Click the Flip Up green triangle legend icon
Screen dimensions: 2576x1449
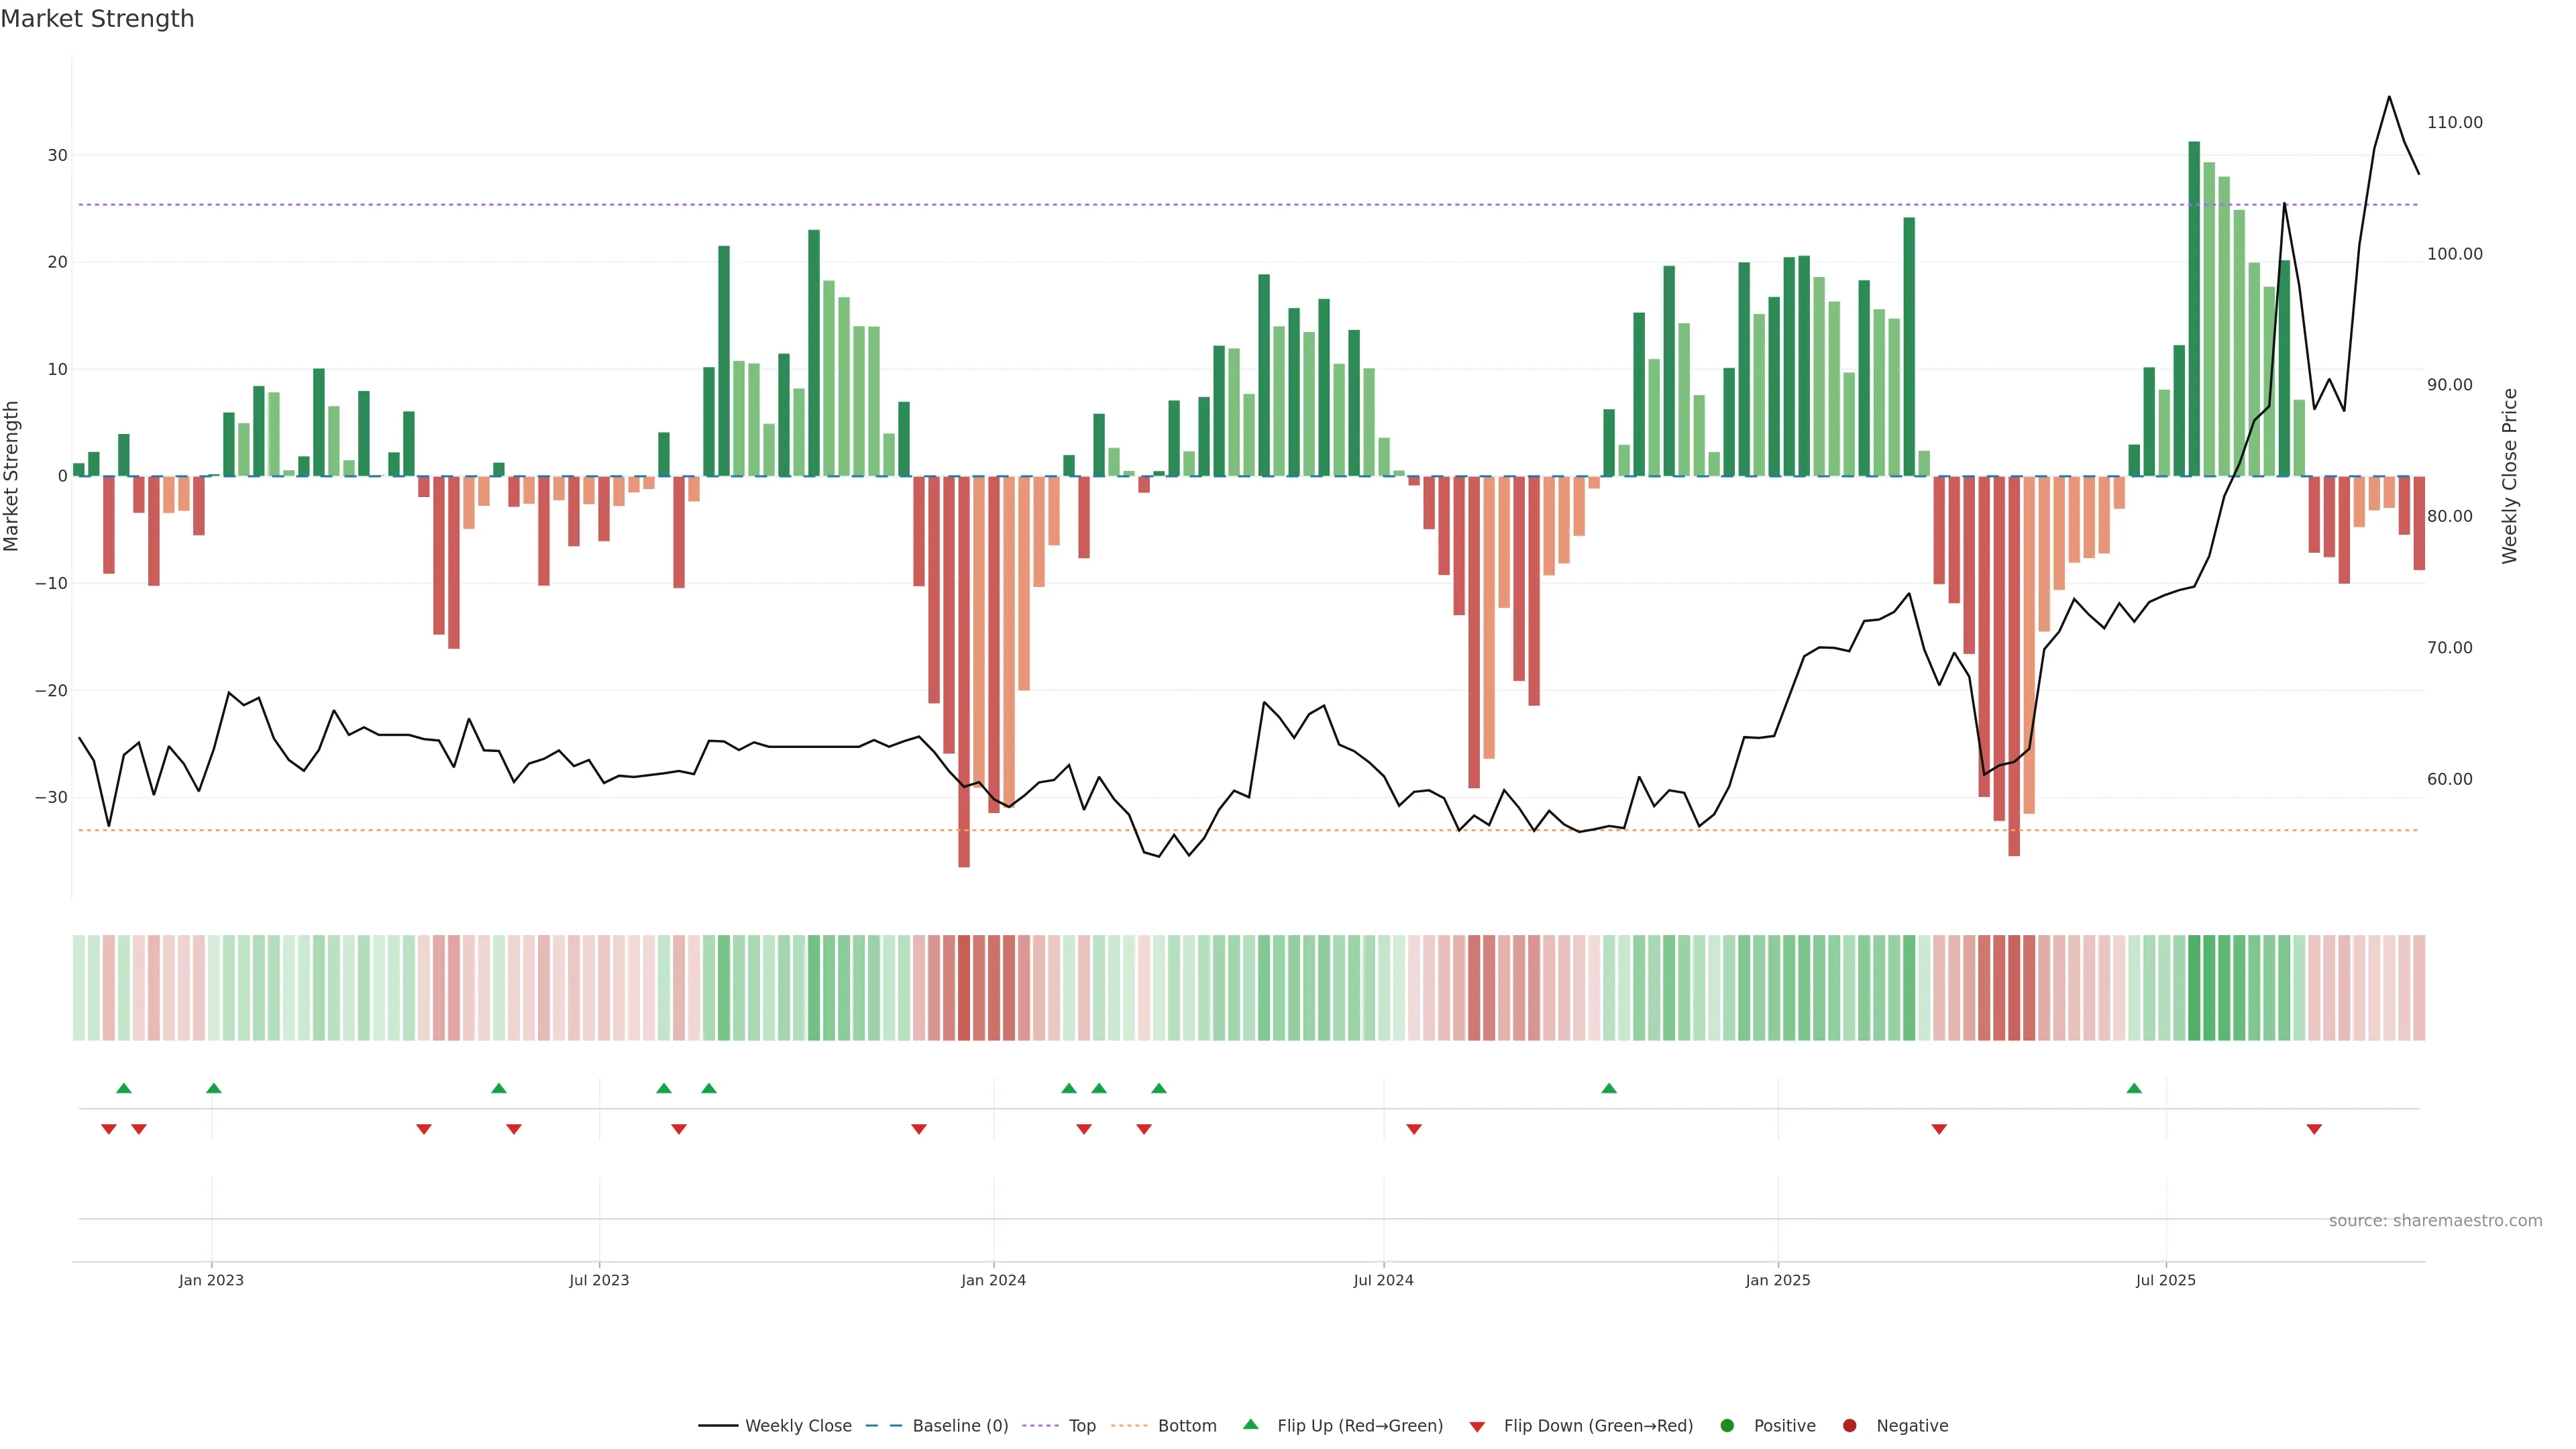coord(1250,1424)
